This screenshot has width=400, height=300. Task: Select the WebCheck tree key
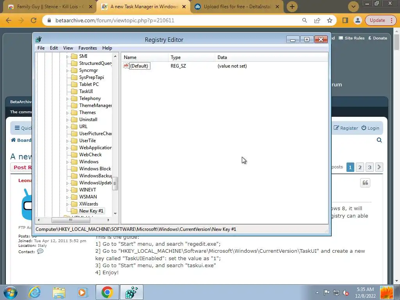[90, 155]
